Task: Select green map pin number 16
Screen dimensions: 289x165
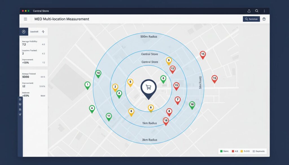Action: [x=192, y=105]
